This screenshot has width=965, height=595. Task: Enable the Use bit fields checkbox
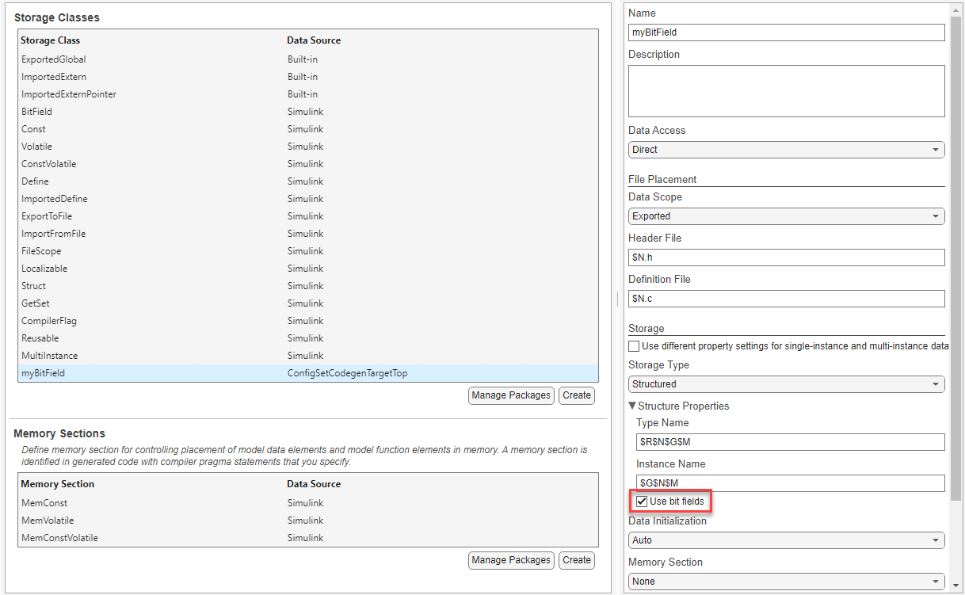click(642, 502)
